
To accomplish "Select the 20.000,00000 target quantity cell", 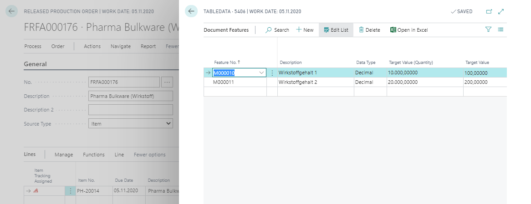I will tap(425, 82).
